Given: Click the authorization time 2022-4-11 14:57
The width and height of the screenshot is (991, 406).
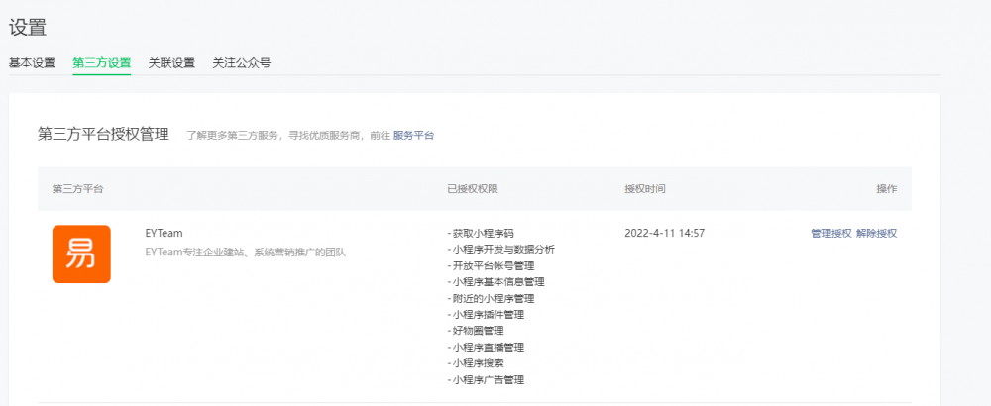Looking at the screenshot, I should (664, 233).
